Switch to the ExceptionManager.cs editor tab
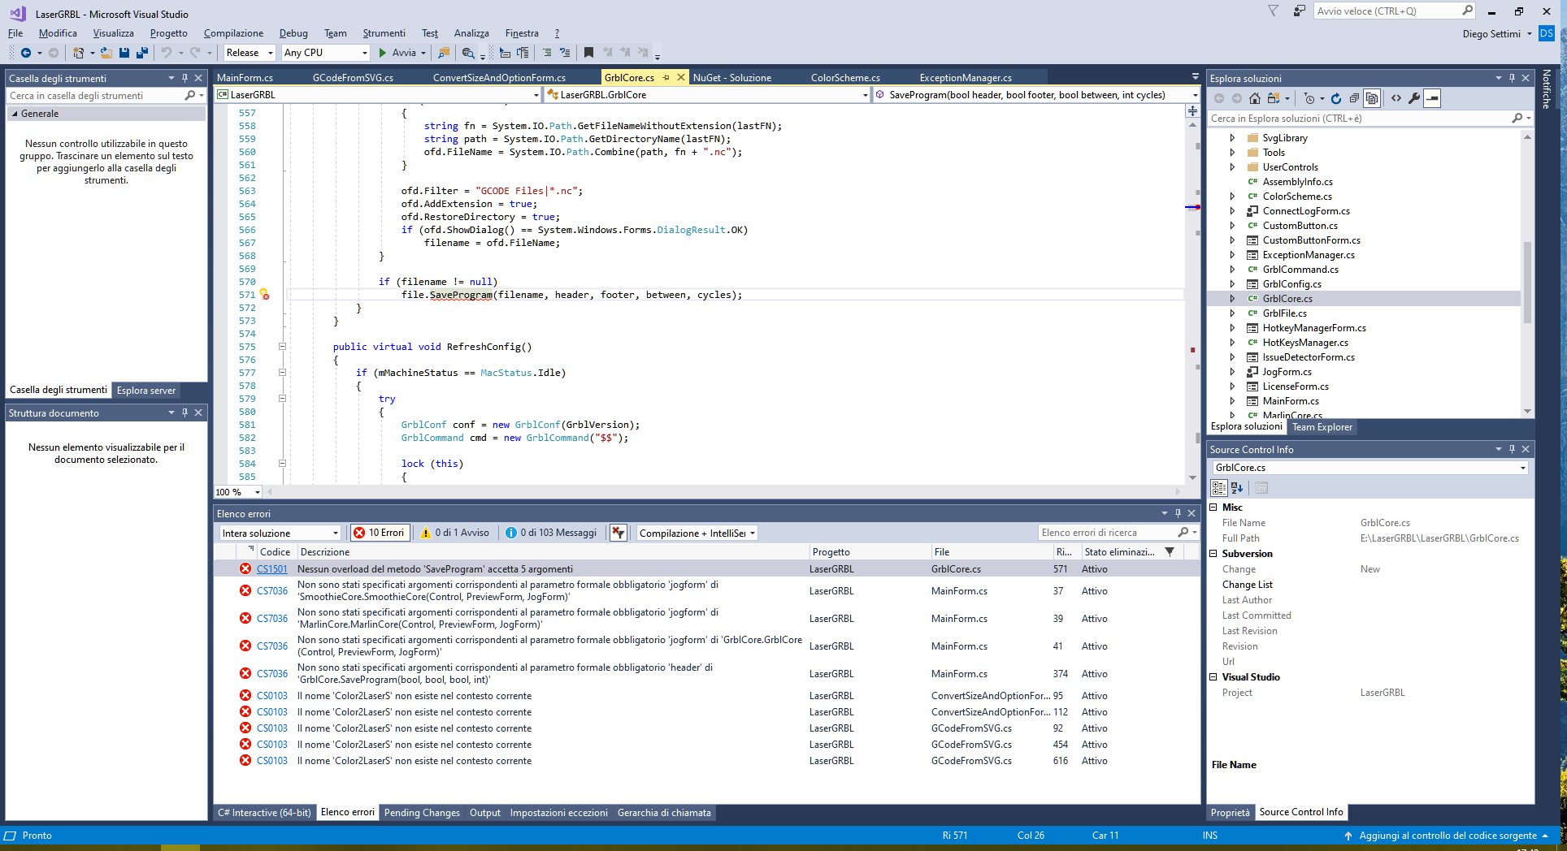Viewport: 1567px width, 851px height. coord(966,78)
